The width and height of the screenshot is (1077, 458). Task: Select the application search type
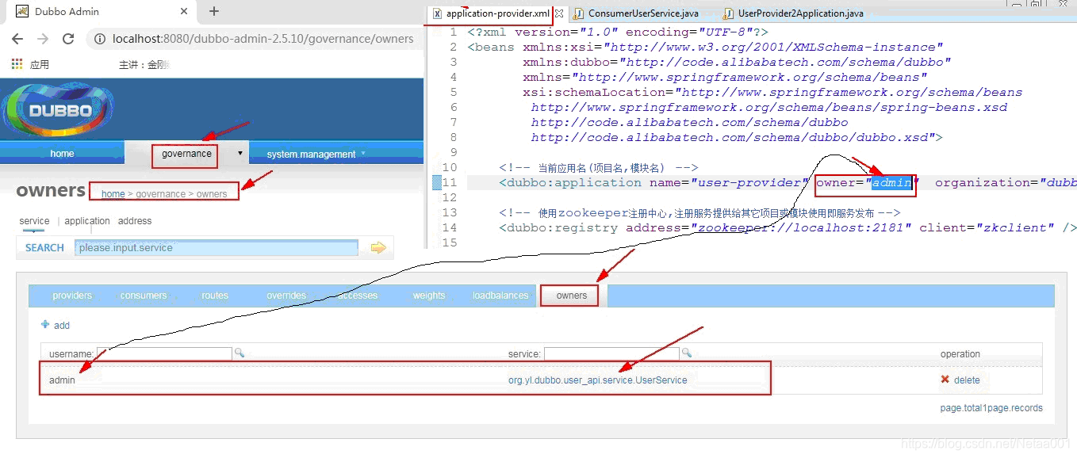(87, 221)
